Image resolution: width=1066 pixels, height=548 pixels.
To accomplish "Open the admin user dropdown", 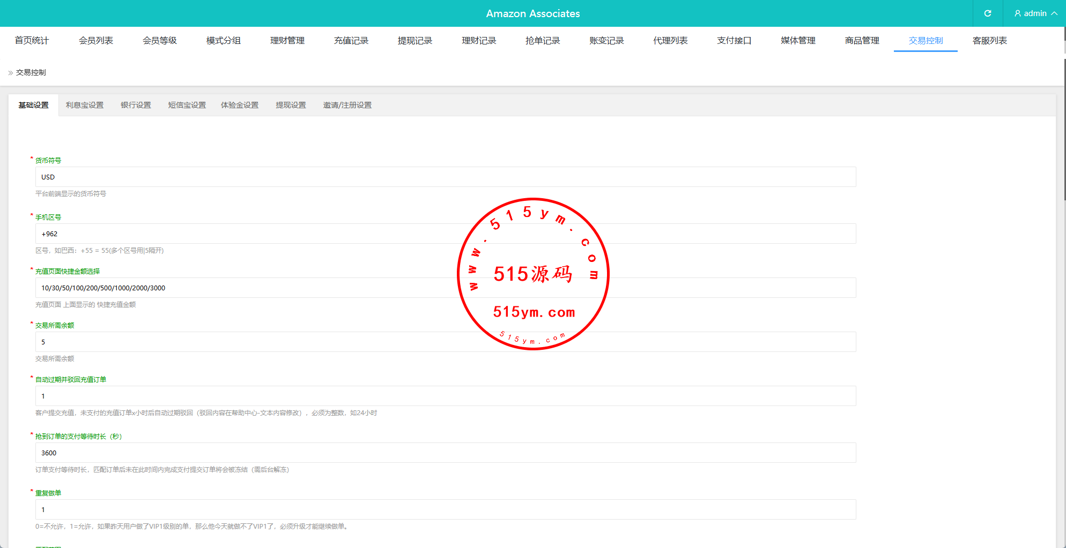I will (x=1035, y=13).
